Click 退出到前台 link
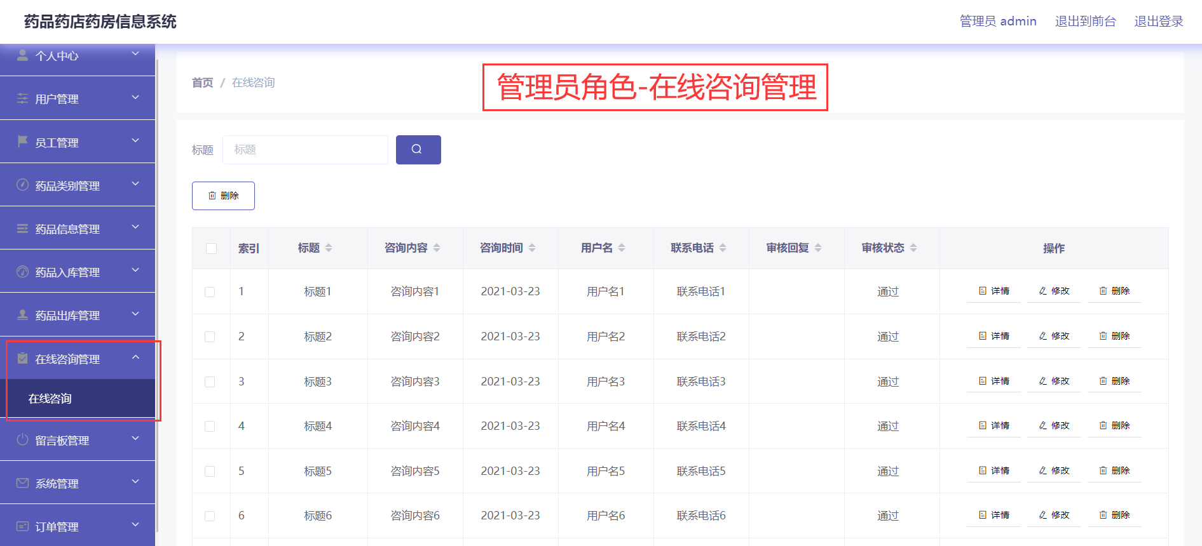 pos(1085,21)
